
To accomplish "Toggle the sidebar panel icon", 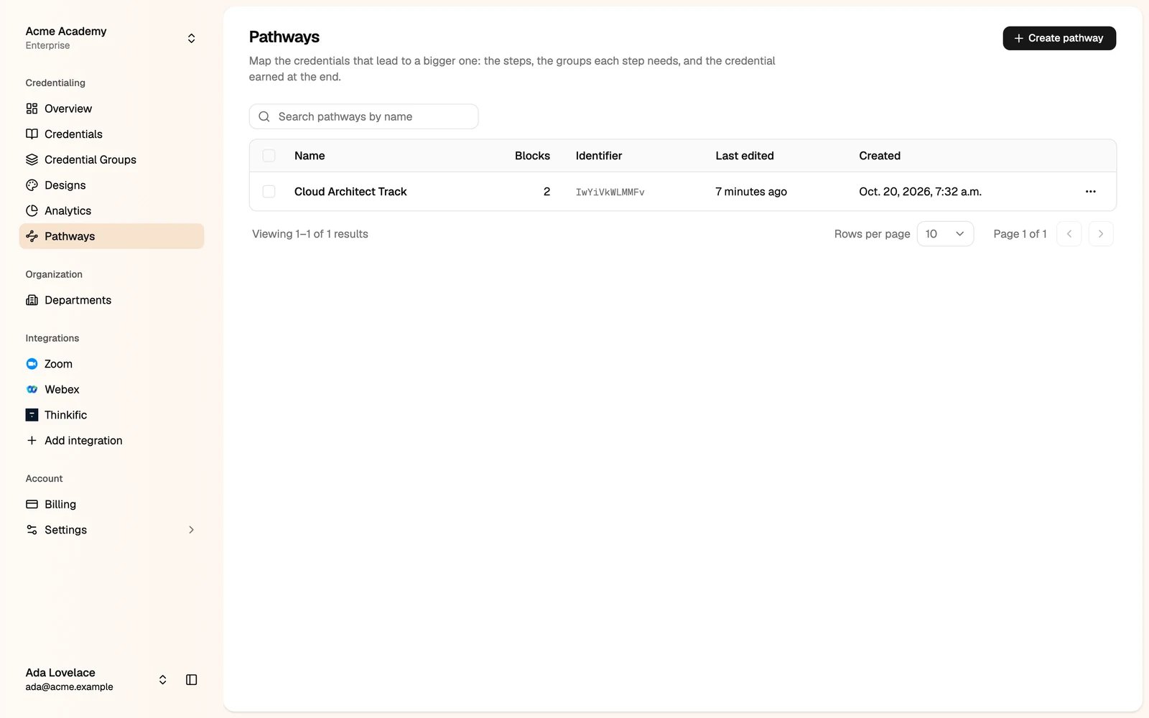I will point(191,679).
